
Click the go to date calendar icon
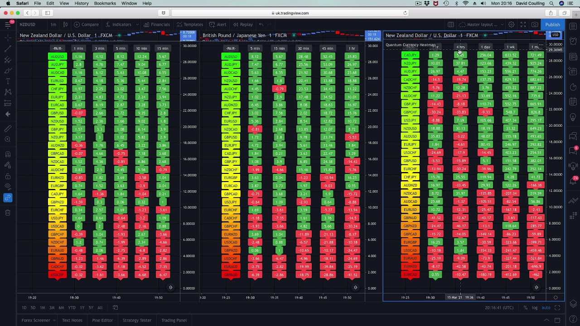115,307
